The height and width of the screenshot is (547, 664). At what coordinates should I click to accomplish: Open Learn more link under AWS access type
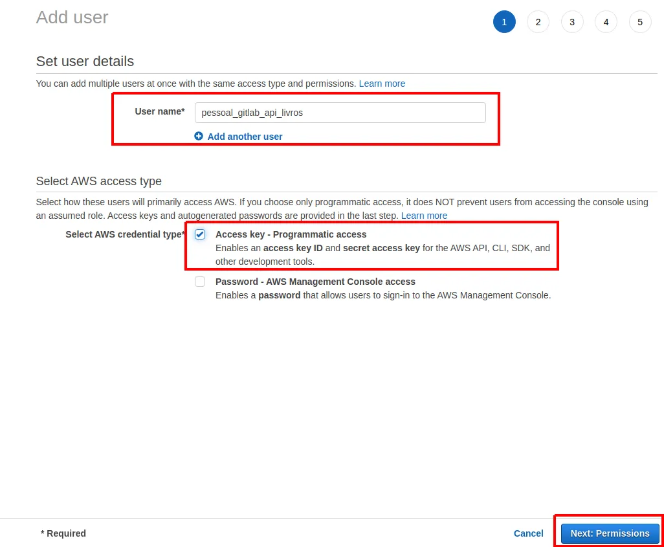tap(424, 216)
